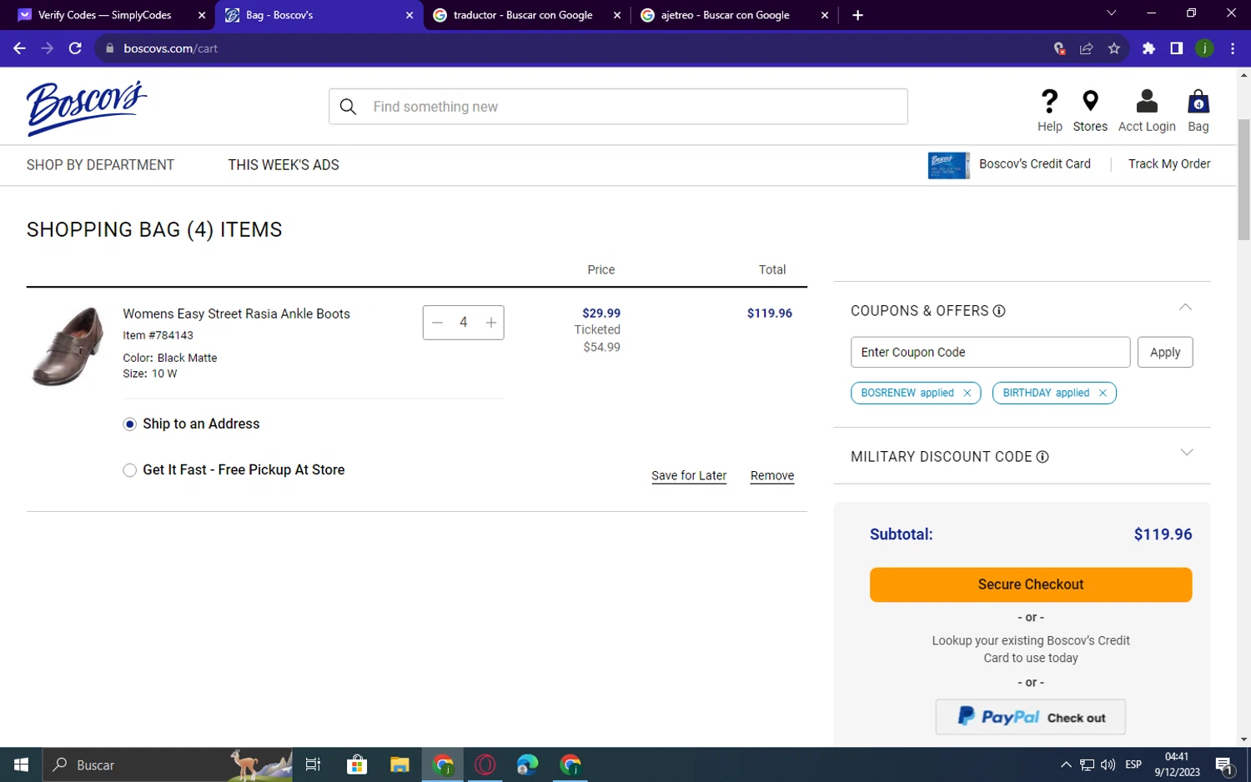Open This Week's Ads menu

[x=284, y=165]
